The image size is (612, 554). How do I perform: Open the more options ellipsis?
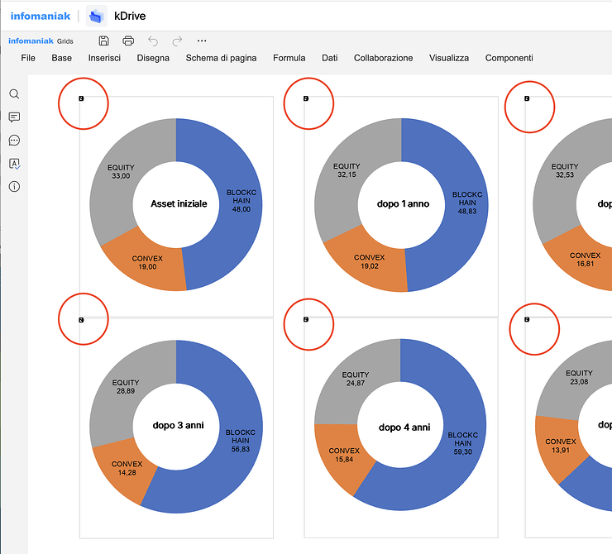(202, 41)
